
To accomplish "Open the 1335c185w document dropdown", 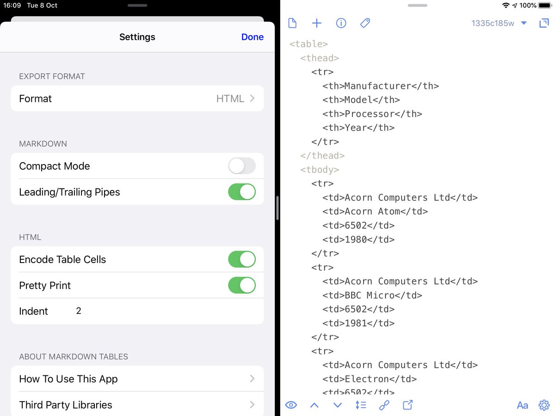I will pos(499,23).
